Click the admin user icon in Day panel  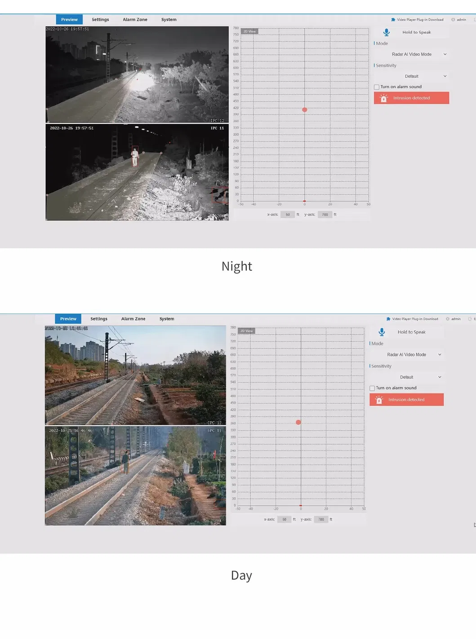click(x=448, y=319)
